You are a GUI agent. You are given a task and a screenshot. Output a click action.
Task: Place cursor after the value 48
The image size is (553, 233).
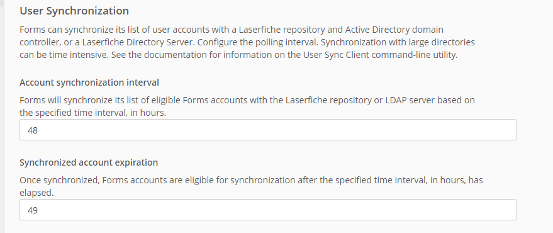click(x=38, y=130)
